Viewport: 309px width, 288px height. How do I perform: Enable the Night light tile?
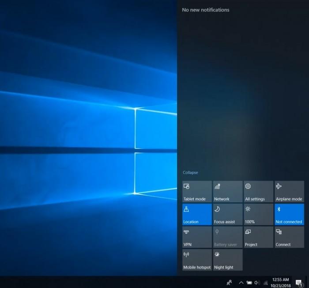pos(227,260)
